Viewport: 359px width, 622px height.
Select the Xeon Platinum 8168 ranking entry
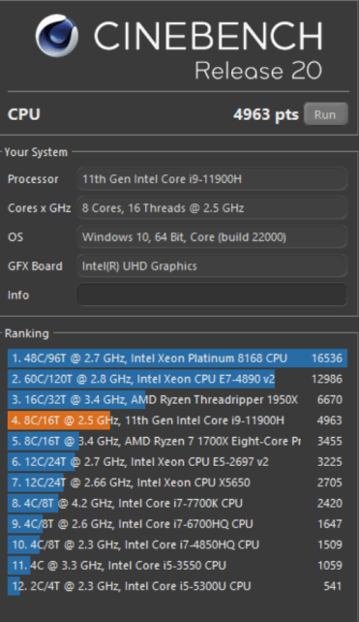177,358
